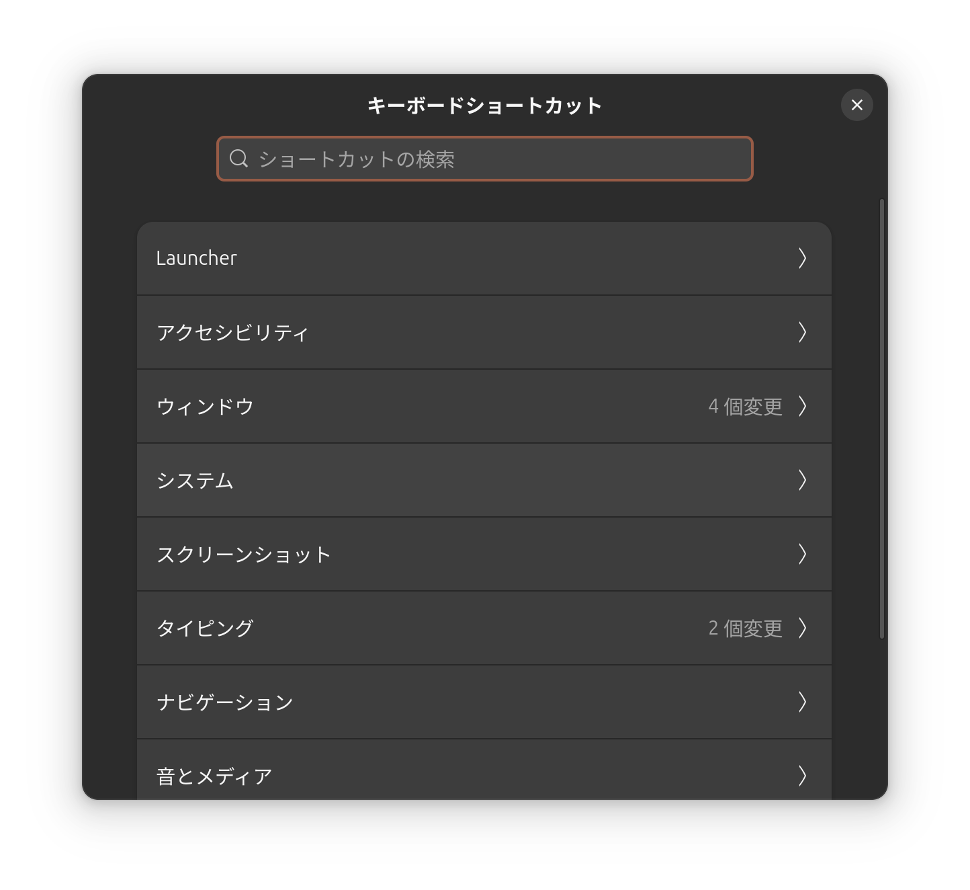Open the タイピング shortcuts category
Screen dimensions: 970x890
click(484, 628)
